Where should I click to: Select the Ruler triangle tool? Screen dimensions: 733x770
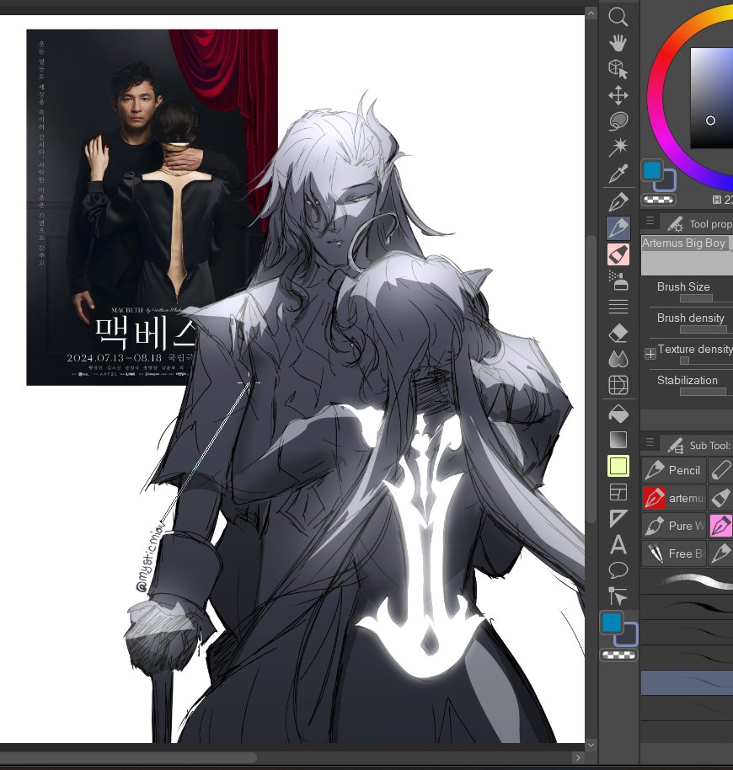click(618, 518)
